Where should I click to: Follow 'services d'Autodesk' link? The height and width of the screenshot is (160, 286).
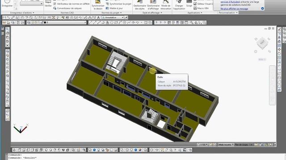click(230, 2)
